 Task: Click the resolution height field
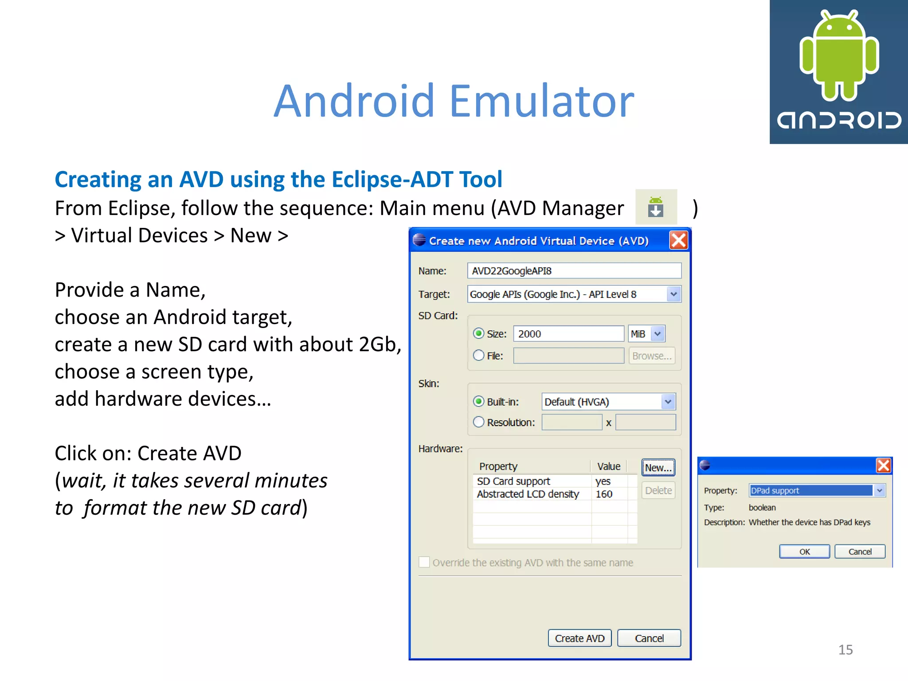point(646,423)
